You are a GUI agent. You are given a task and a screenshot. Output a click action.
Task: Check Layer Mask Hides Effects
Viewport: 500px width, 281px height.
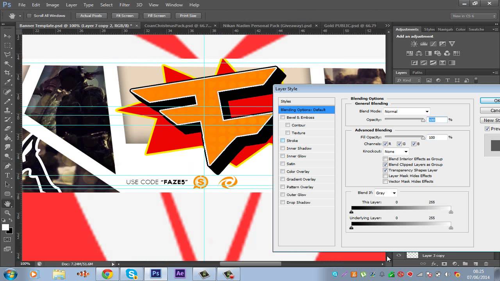click(x=386, y=176)
